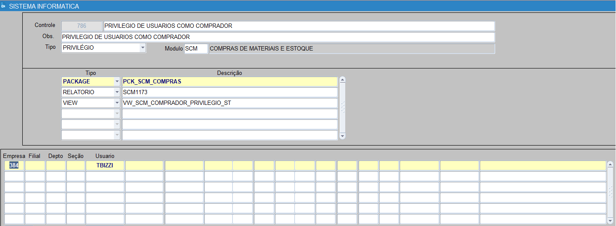The image size is (616, 226).
Task: Click scroll down arrow of users grid
Action: click(610, 220)
